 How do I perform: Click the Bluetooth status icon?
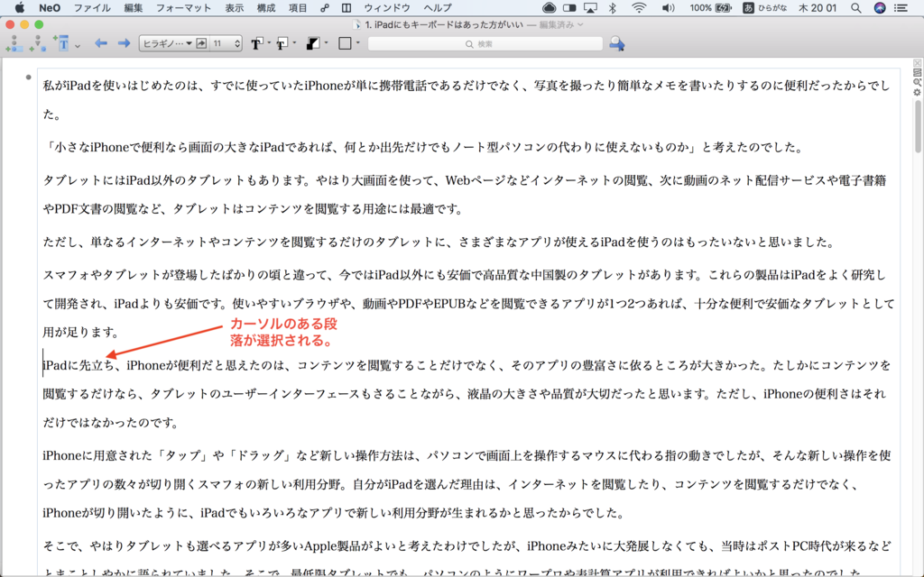[x=613, y=7]
